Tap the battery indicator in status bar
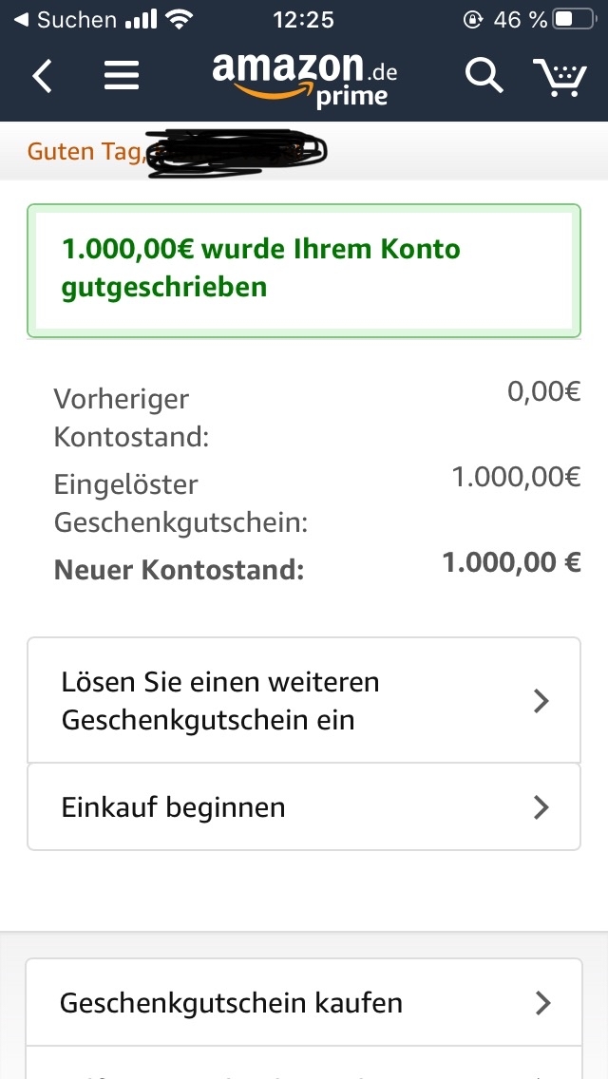 tap(575, 19)
